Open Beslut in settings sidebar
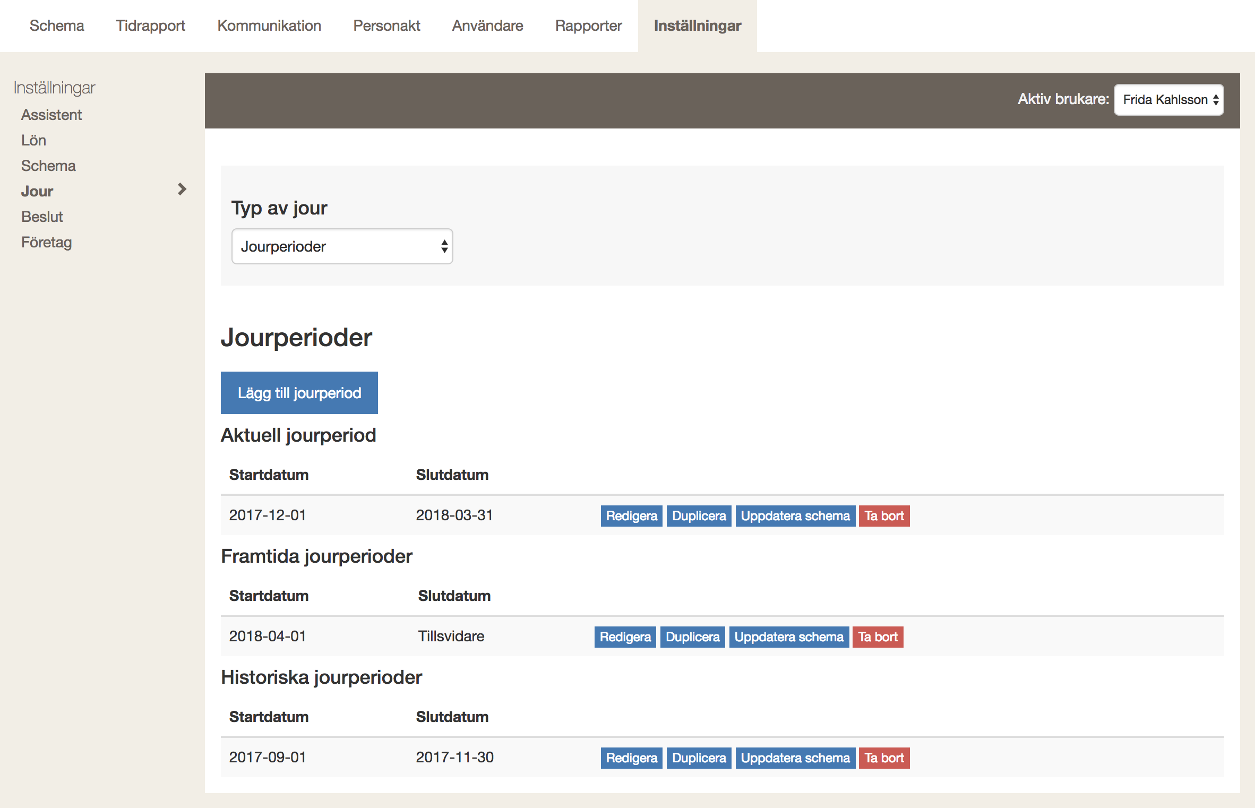 [x=42, y=217]
